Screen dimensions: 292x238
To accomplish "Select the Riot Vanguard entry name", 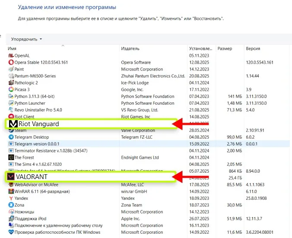I will coord(39,124).
